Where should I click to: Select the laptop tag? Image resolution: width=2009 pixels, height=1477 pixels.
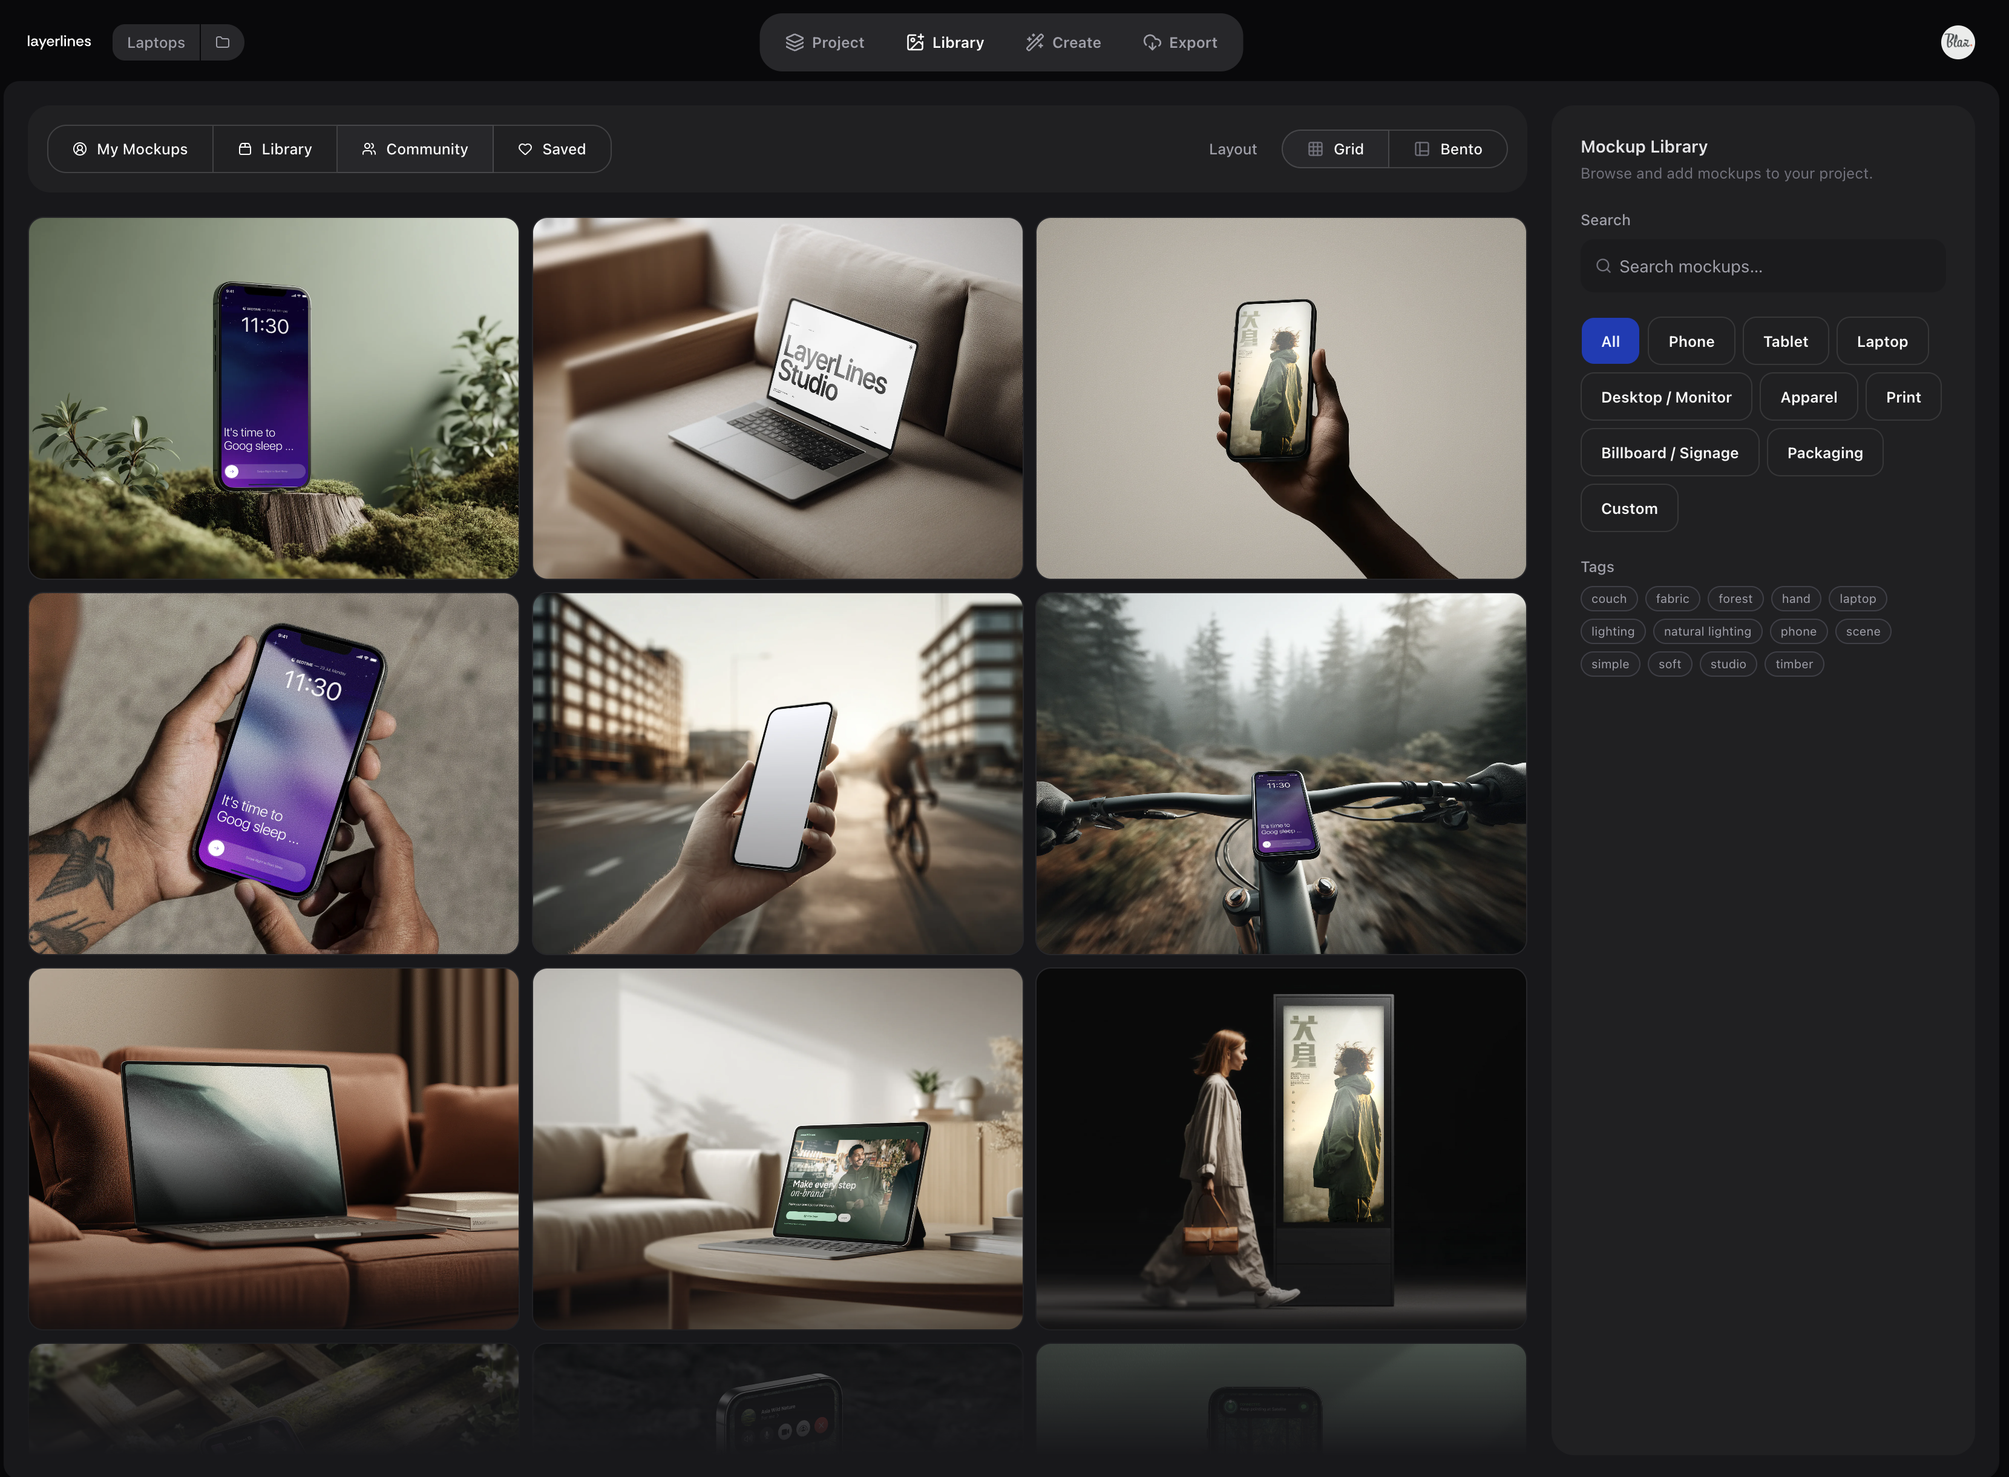pos(1857,599)
